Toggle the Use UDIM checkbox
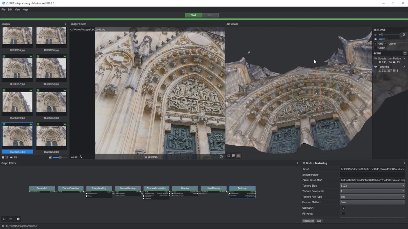The height and width of the screenshot is (229, 408). [x=343, y=208]
